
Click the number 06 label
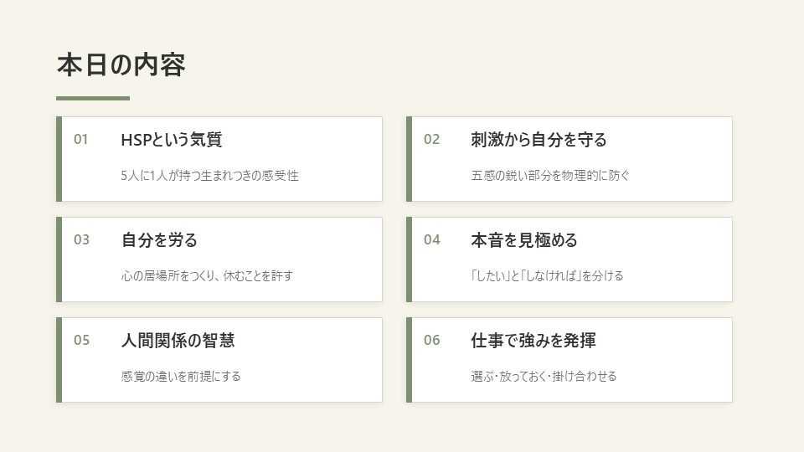click(432, 341)
